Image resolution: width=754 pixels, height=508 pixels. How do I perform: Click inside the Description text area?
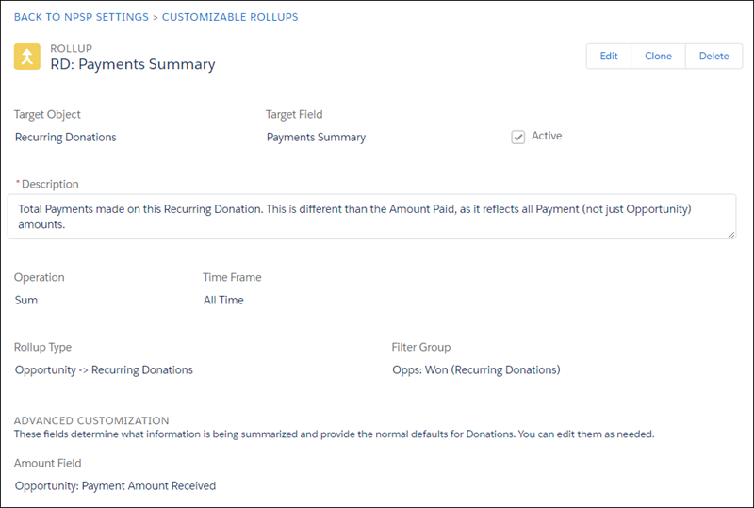[x=371, y=217]
